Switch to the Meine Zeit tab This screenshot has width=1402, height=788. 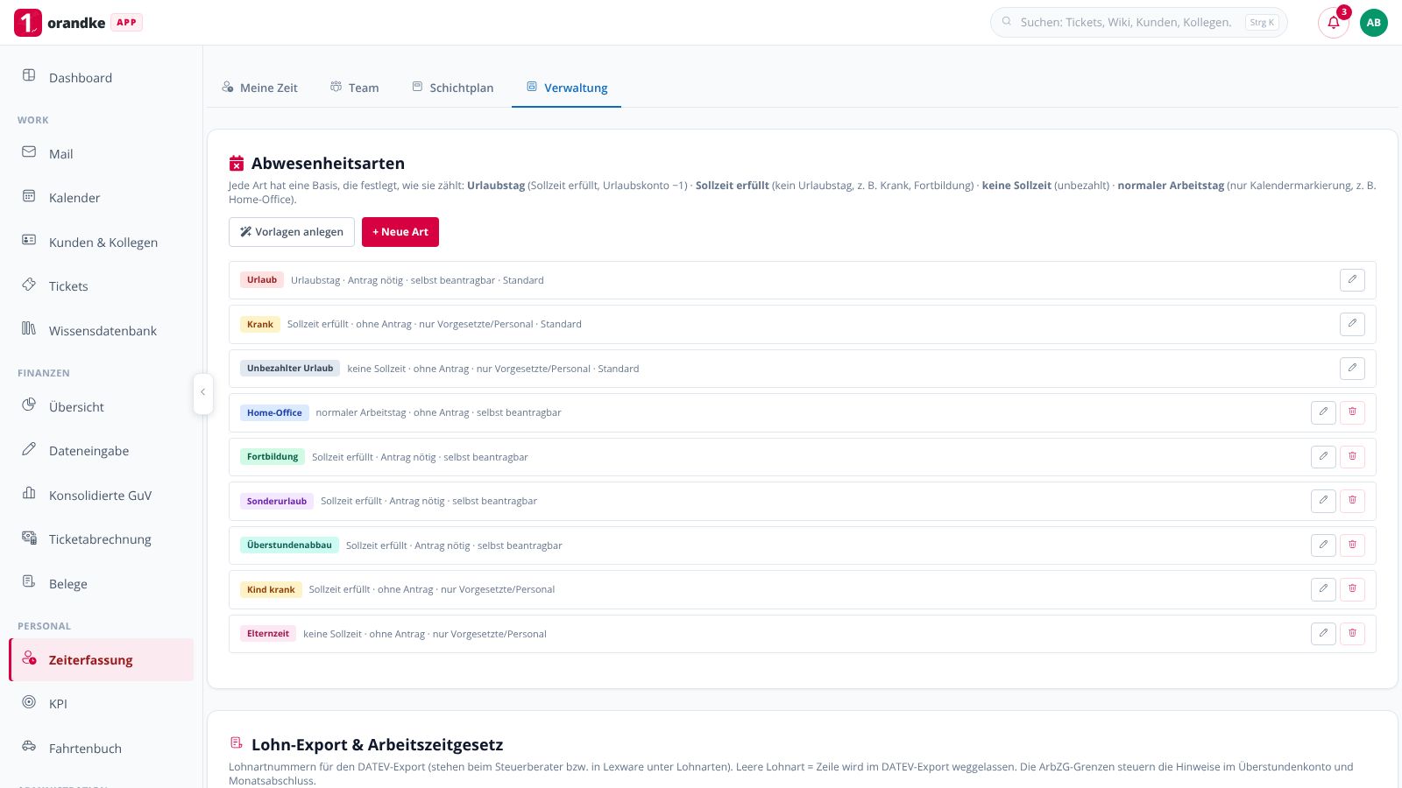259,88
